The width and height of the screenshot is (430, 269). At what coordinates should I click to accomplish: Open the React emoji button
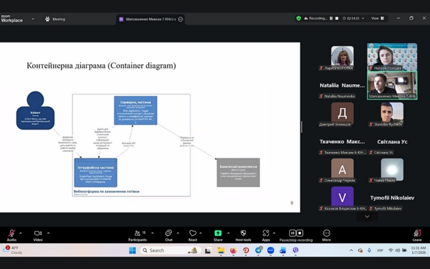click(x=193, y=234)
